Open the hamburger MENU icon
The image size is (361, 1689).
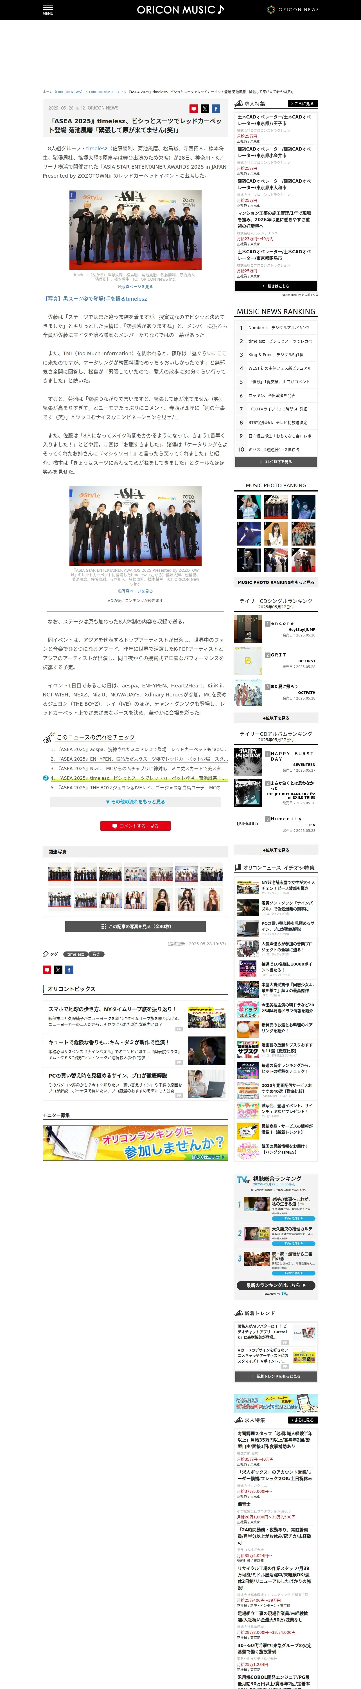(48, 10)
